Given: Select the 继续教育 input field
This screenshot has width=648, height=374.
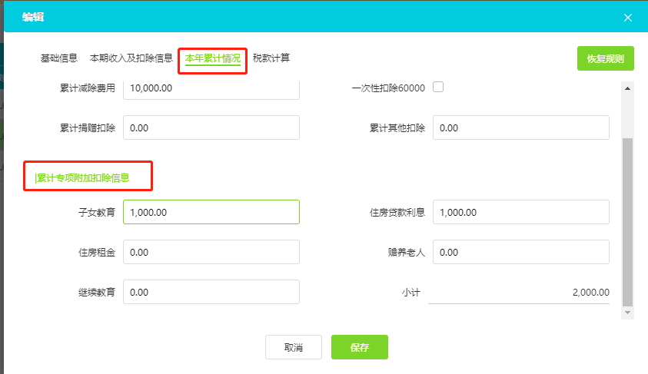Looking at the screenshot, I should (211, 292).
